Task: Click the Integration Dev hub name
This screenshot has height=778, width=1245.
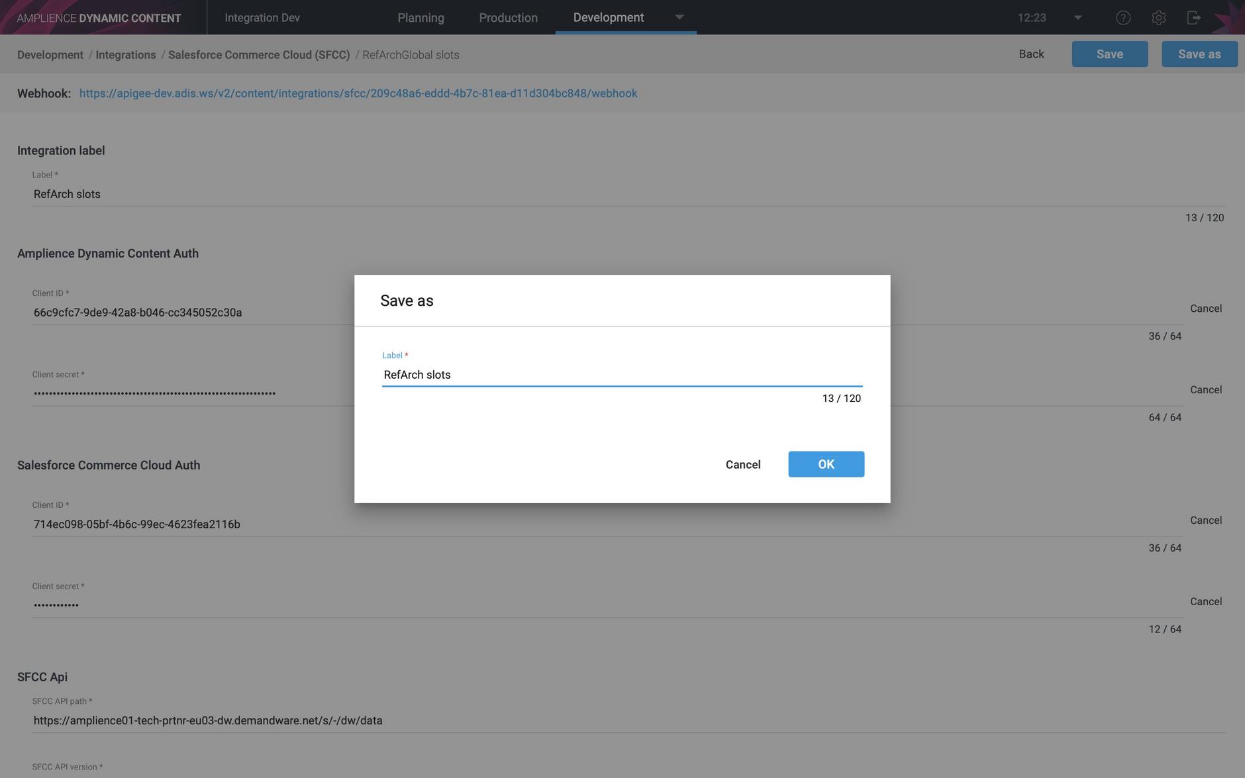Action: [262, 18]
